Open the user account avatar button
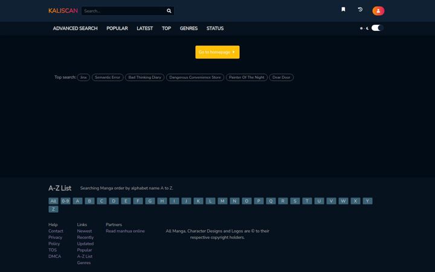The height and width of the screenshot is (272, 435). click(378, 11)
